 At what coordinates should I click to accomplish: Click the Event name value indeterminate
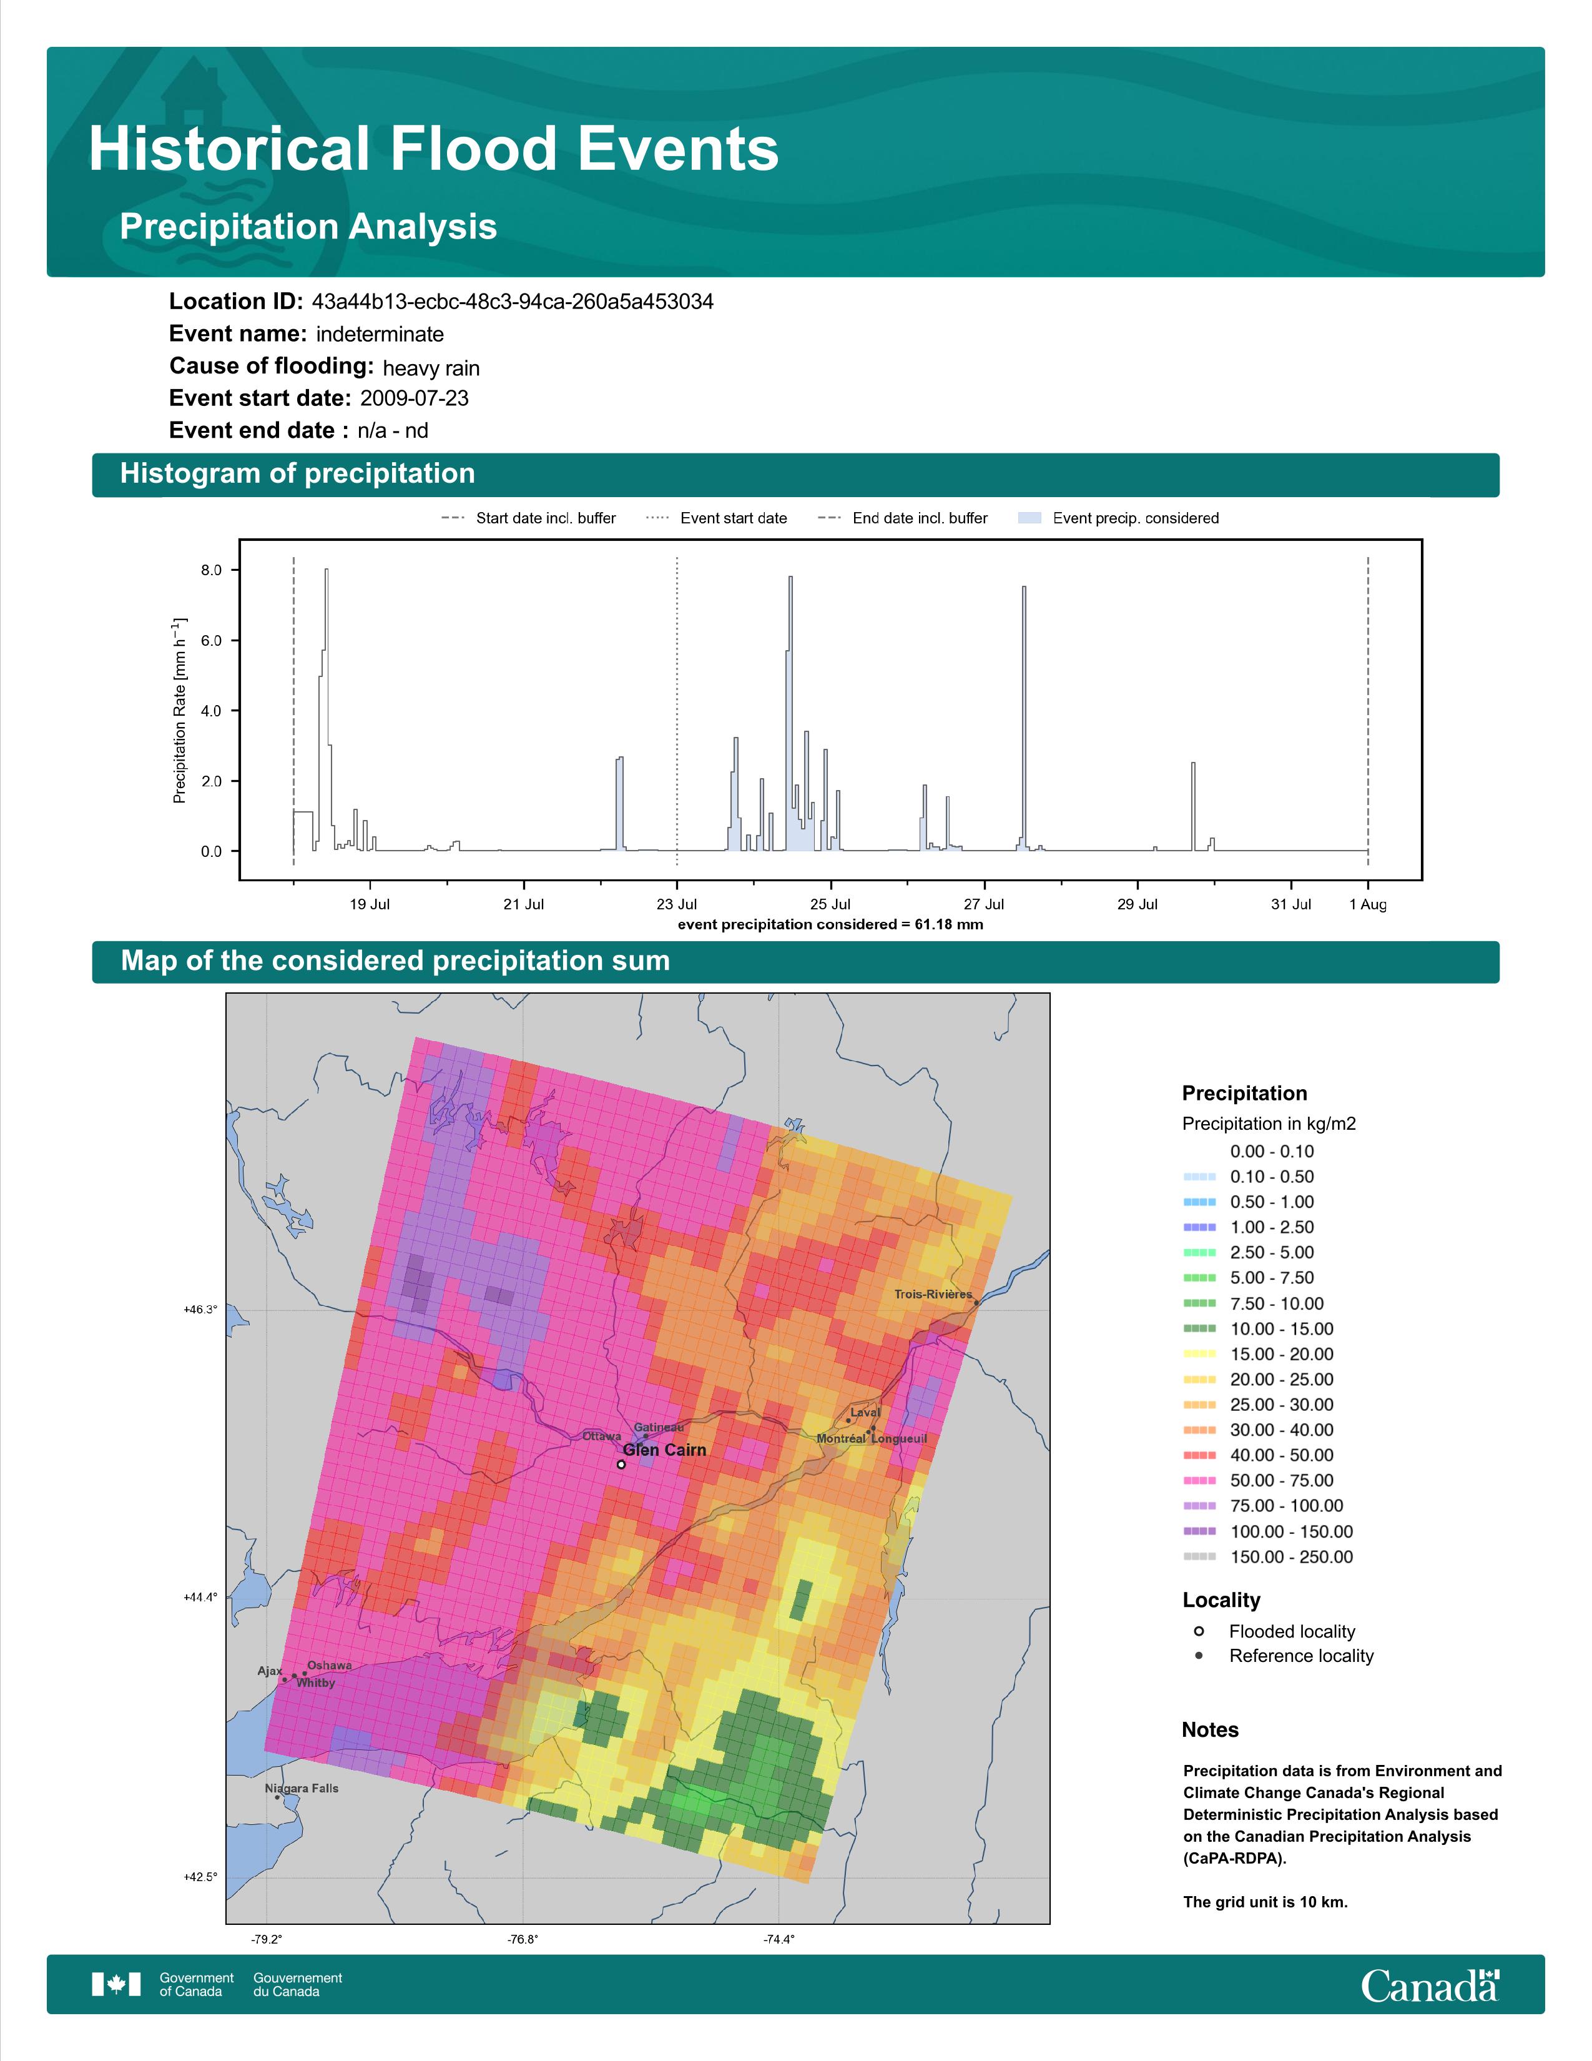380,334
